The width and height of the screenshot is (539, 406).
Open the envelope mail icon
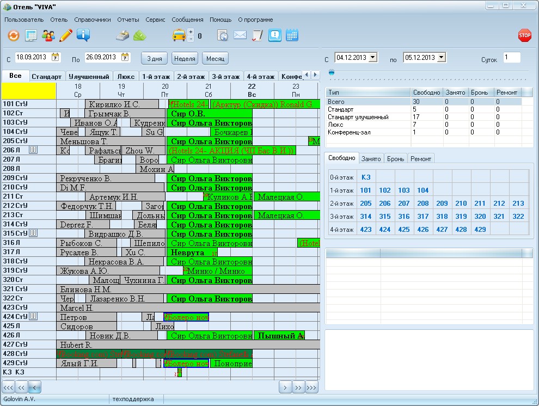point(240,35)
